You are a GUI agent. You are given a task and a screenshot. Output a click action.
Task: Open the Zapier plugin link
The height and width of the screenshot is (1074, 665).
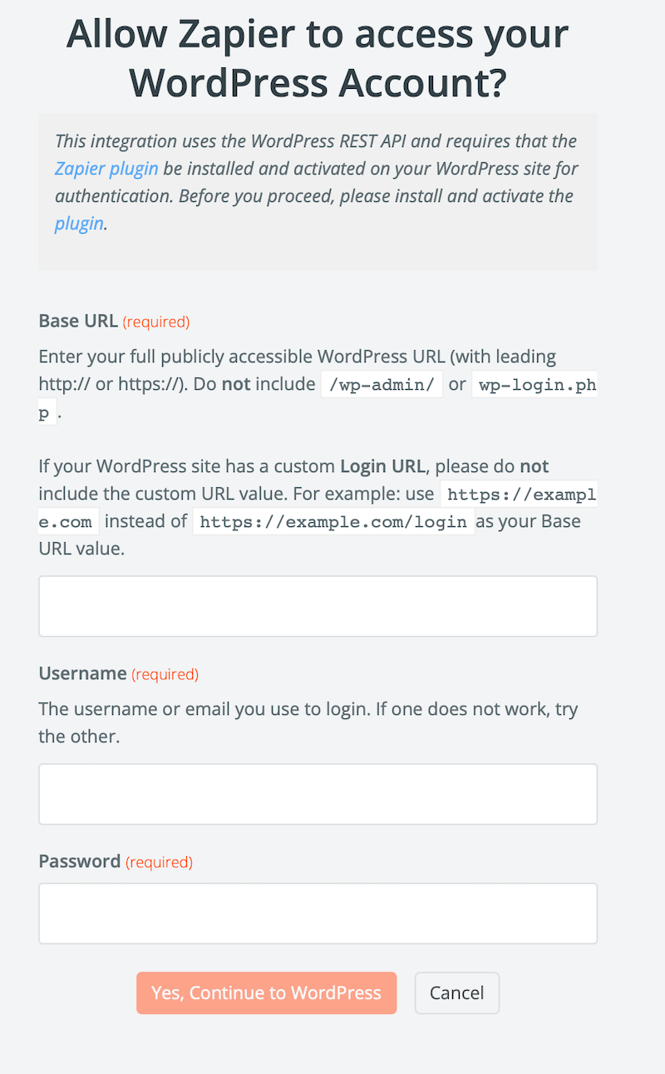[106, 169]
